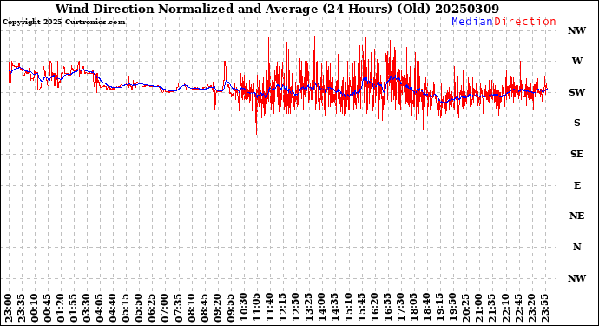
Task: Click the S direction axis label
Action: pos(576,123)
